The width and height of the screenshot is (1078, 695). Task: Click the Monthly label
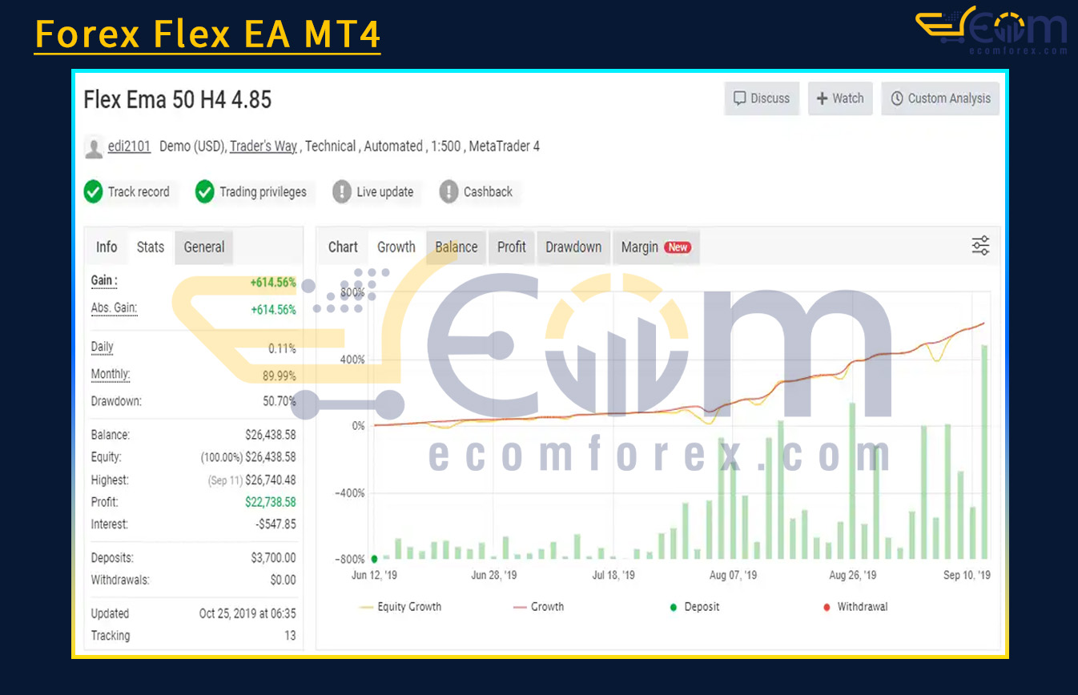point(111,375)
